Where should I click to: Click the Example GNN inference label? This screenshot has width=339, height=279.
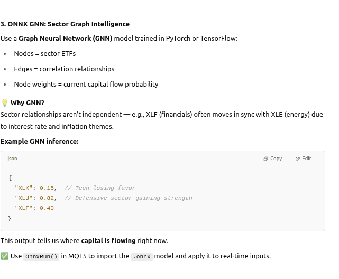coord(40,142)
